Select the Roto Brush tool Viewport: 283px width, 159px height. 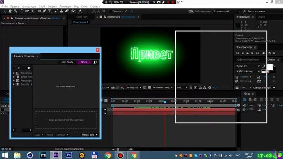pyautogui.click(x=73, y=11)
